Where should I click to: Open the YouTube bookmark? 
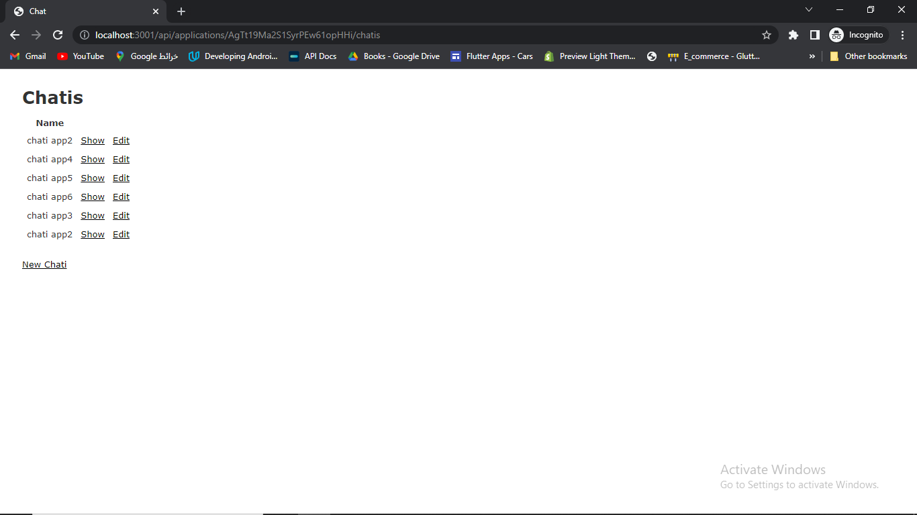tap(80, 56)
